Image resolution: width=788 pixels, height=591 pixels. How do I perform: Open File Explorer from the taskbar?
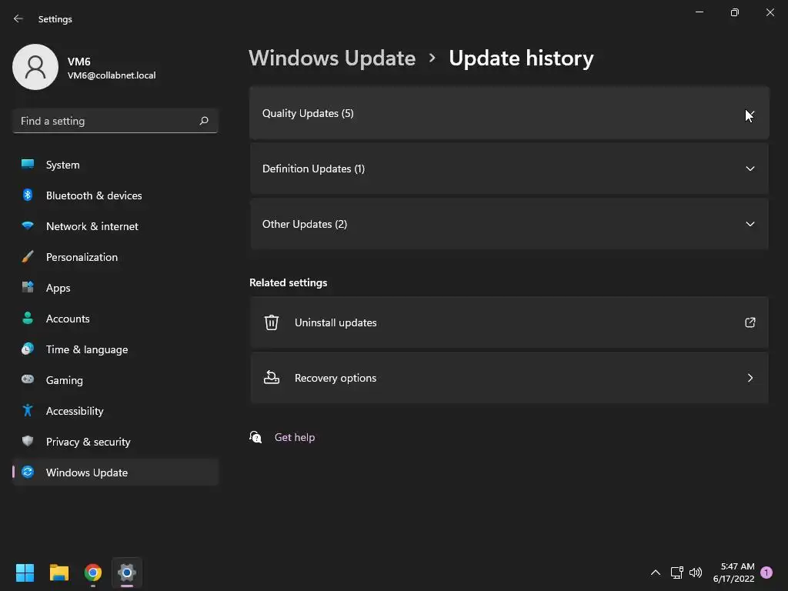[x=59, y=573]
